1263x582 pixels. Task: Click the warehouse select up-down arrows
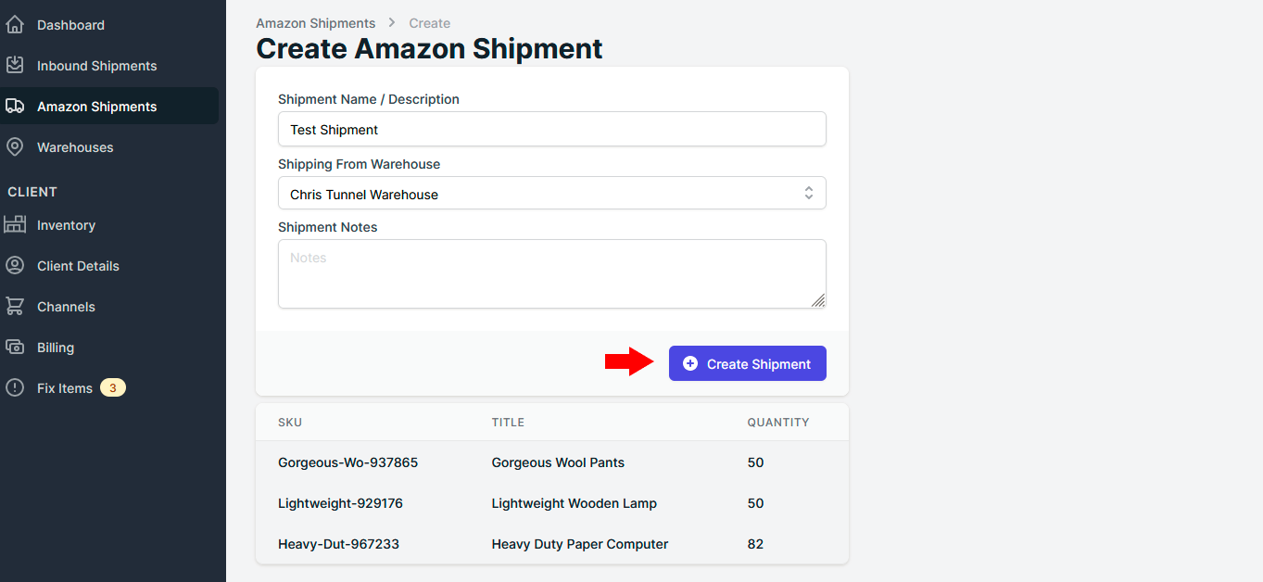[809, 194]
